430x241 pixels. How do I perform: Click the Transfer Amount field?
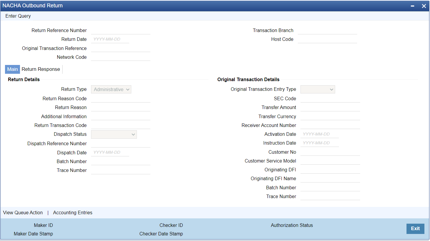(x=330, y=108)
